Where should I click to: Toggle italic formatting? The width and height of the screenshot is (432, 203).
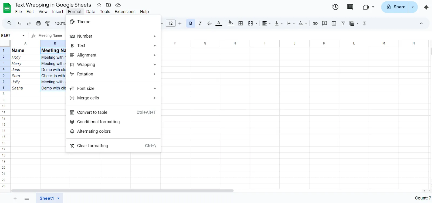[x=200, y=24]
